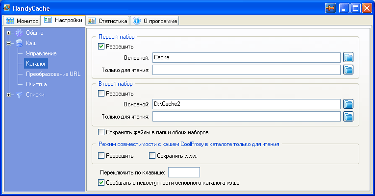Click browse folder icon for first set read-only path
The image size is (375, 196).
pos(348,70)
